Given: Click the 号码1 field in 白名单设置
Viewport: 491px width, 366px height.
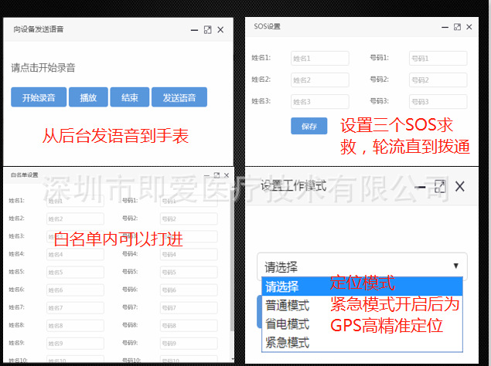Looking at the screenshot, I should [x=189, y=201].
